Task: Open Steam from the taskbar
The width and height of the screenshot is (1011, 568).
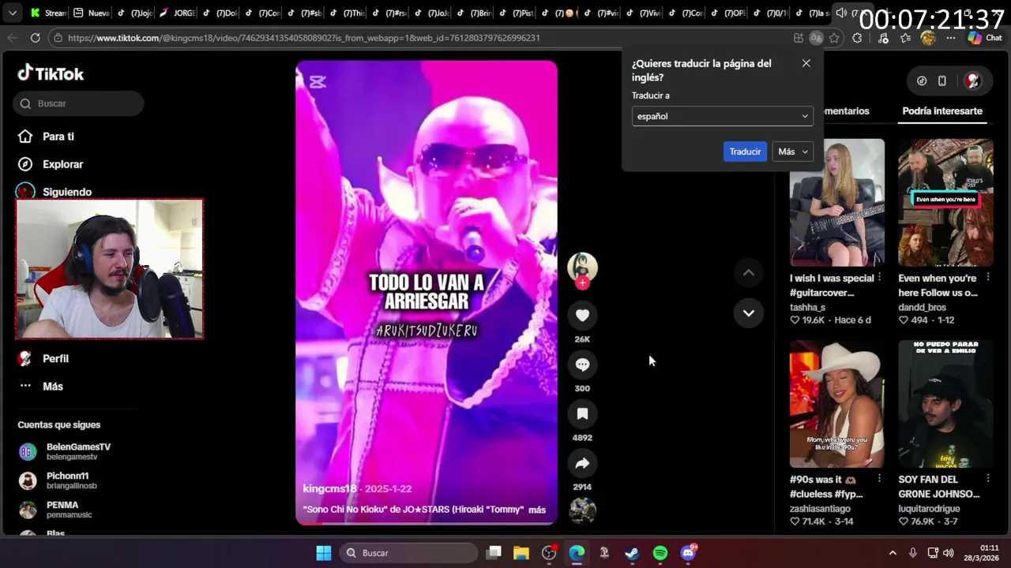Action: [x=632, y=553]
